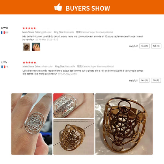Click the BUYERS SHOW banner title

(88, 8)
